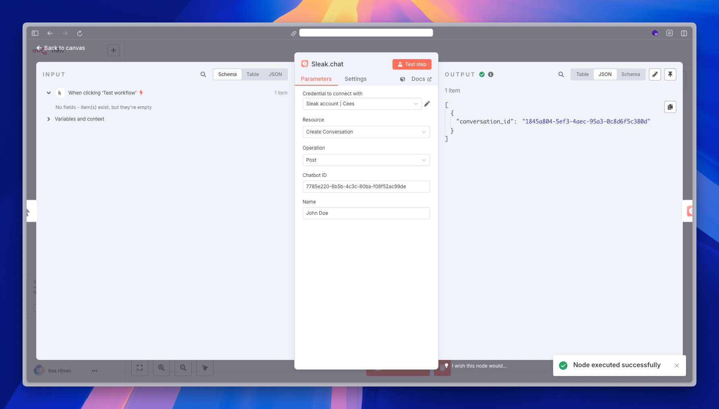
Task: Click the conversation_id value
Action: pos(586,121)
